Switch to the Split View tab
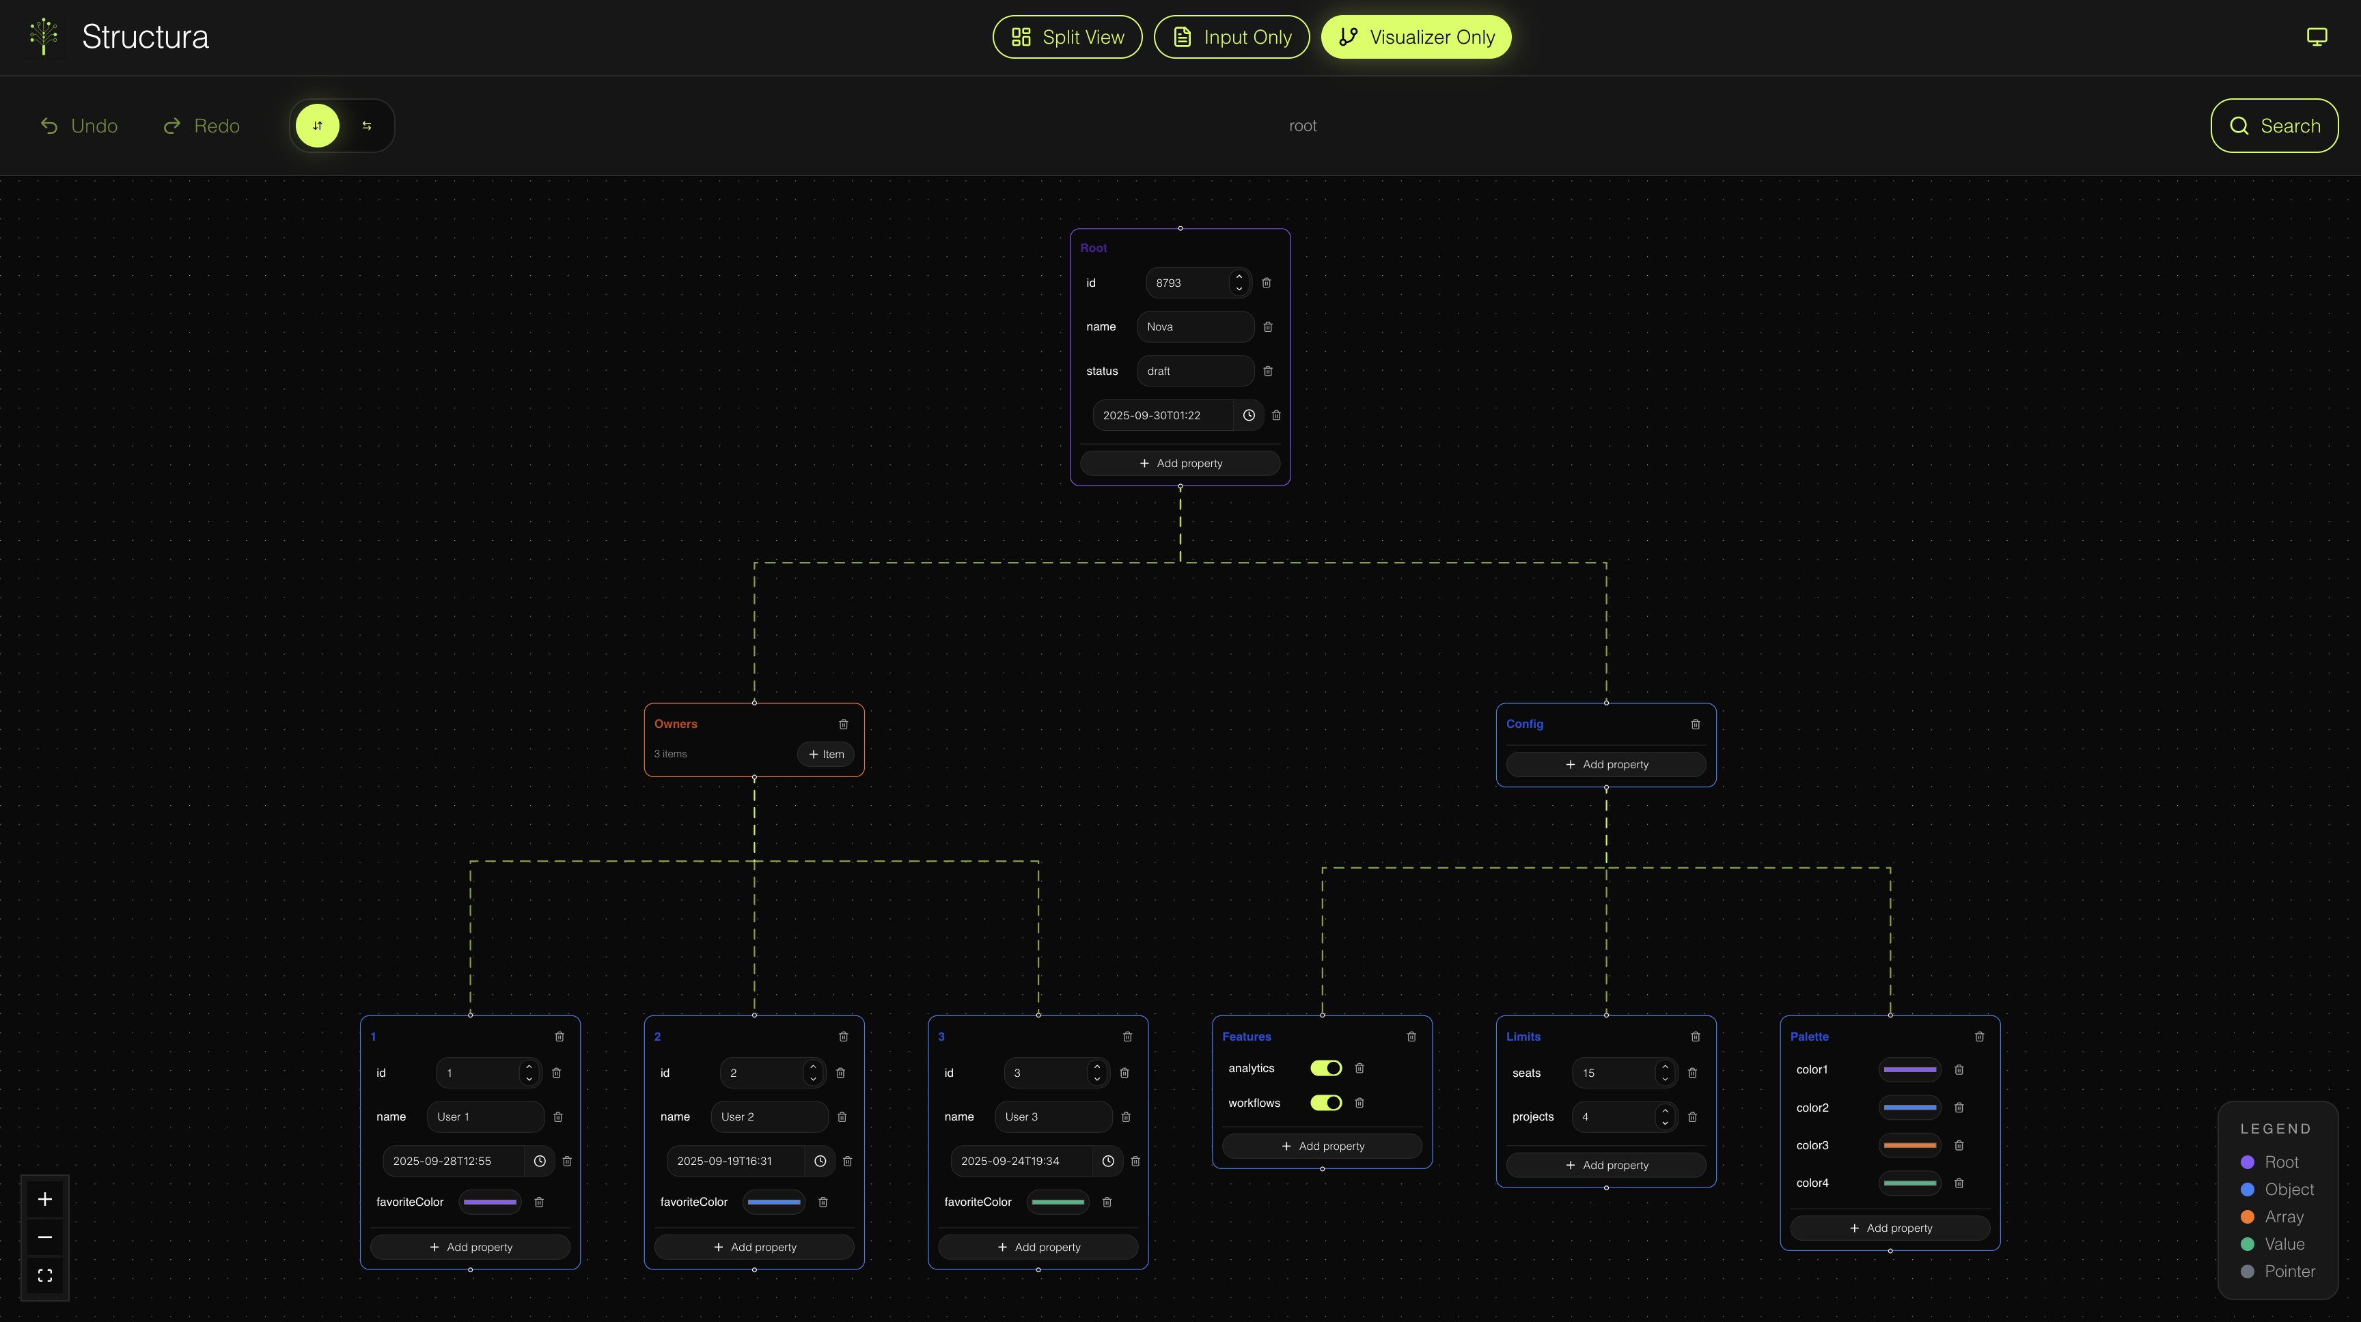This screenshot has height=1322, width=2361. pos(1067,37)
